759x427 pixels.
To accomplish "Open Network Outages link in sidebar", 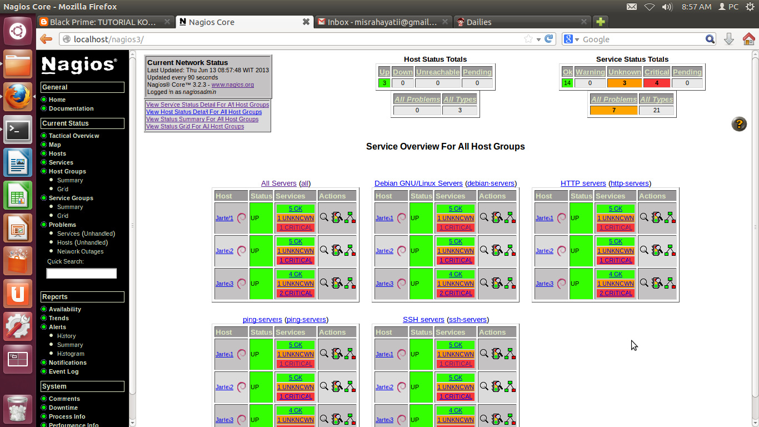I will (x=81, y=251).
